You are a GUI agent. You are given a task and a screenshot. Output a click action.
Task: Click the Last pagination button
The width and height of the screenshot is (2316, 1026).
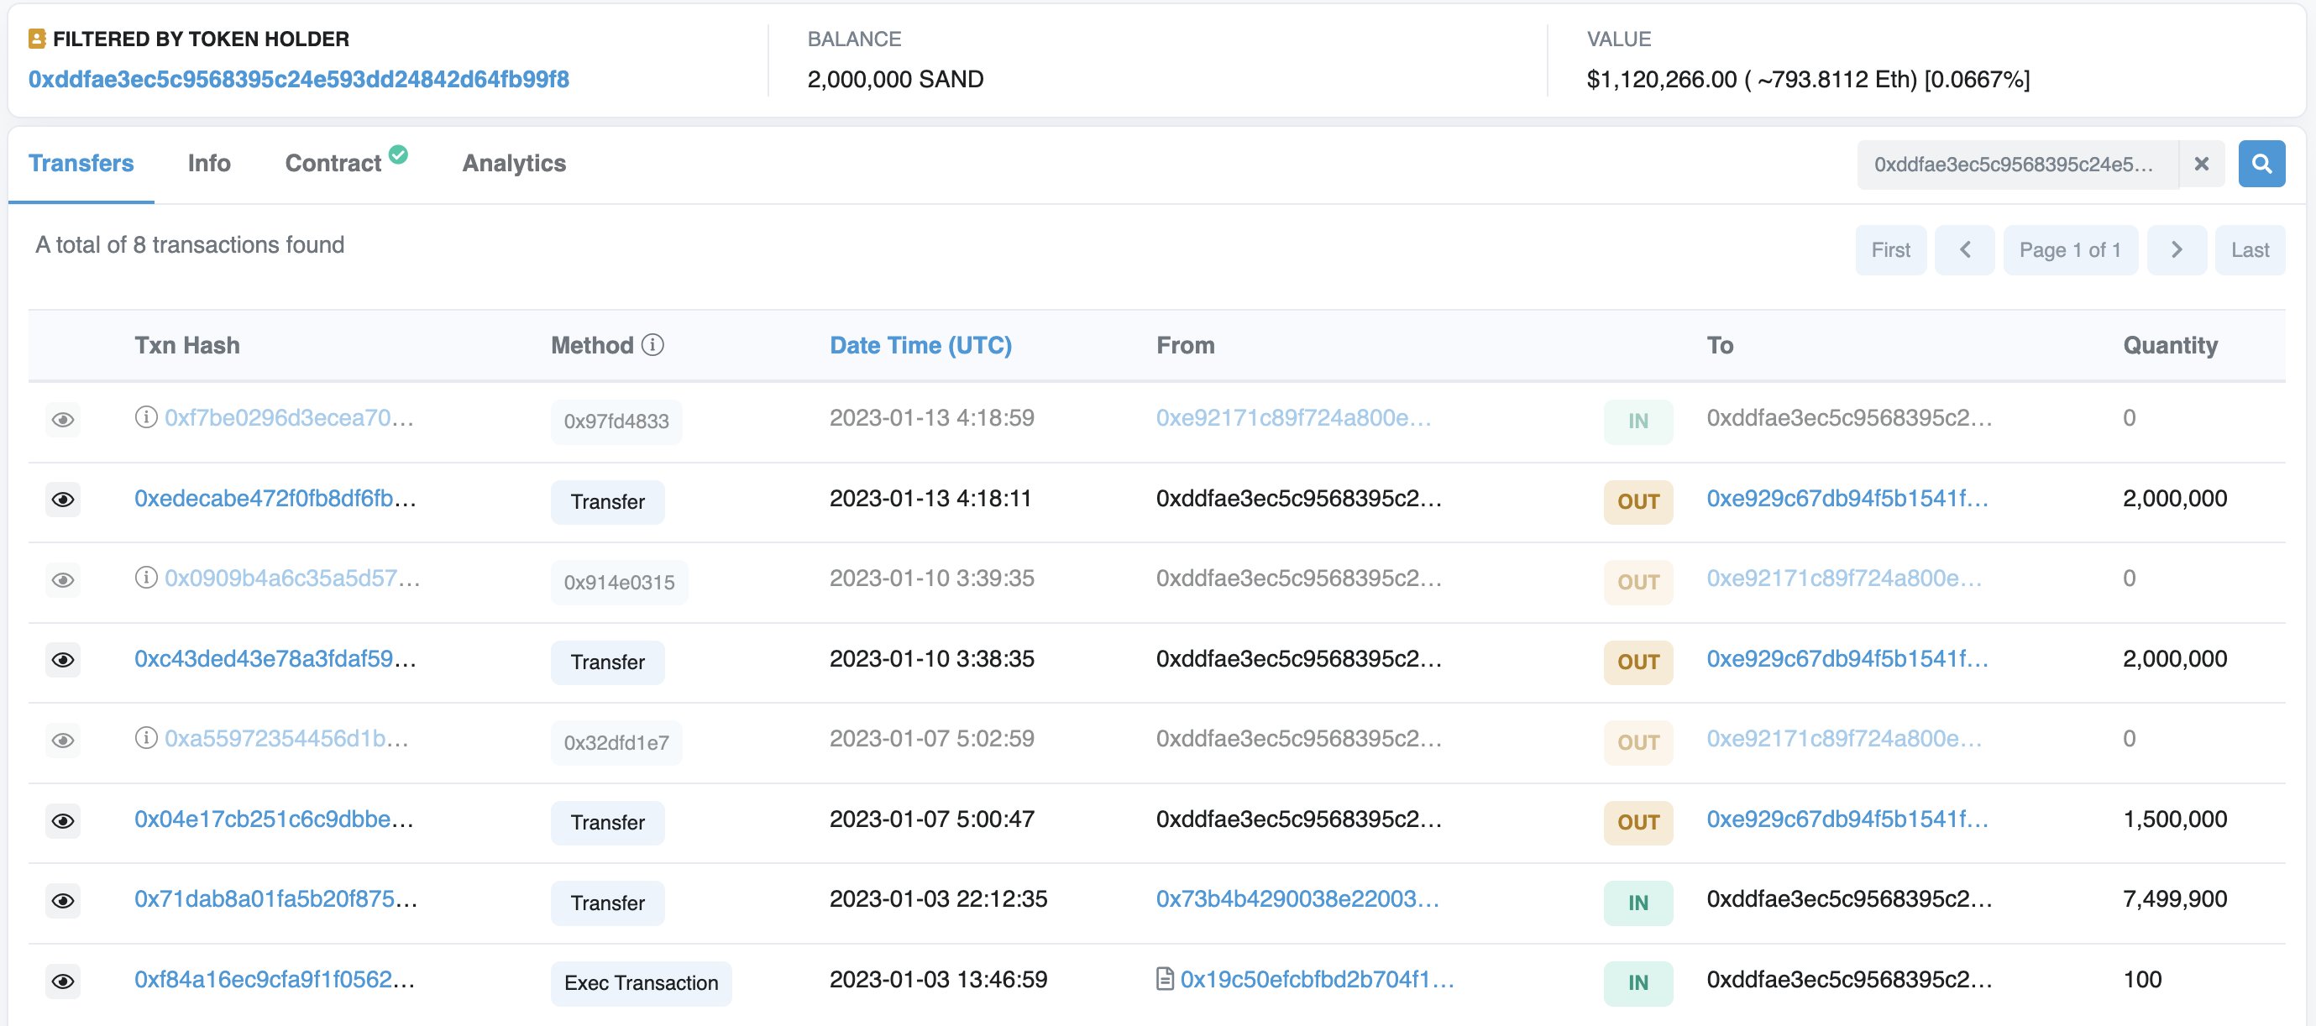tap(2251, 249)
